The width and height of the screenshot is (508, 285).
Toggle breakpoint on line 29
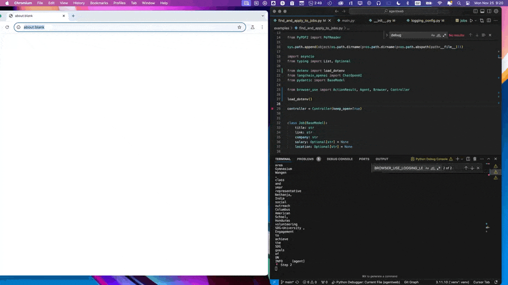(x=273, y=109)
